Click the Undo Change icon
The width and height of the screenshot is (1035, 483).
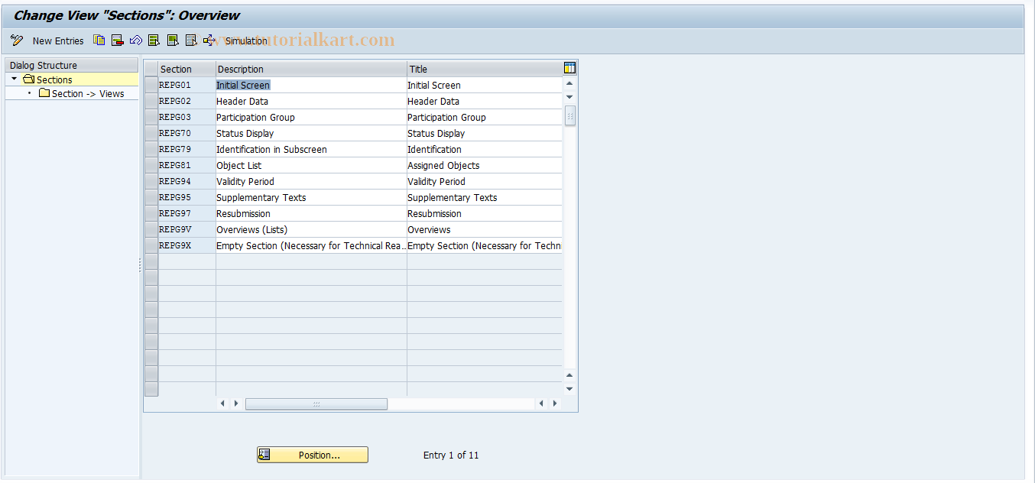(x=136, y=41)
